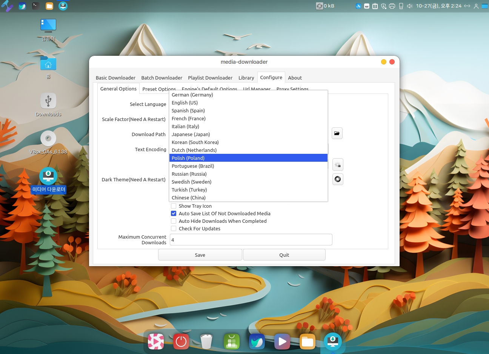Click the red power icon in dock
489x354 pixels.
click(181, 342)
